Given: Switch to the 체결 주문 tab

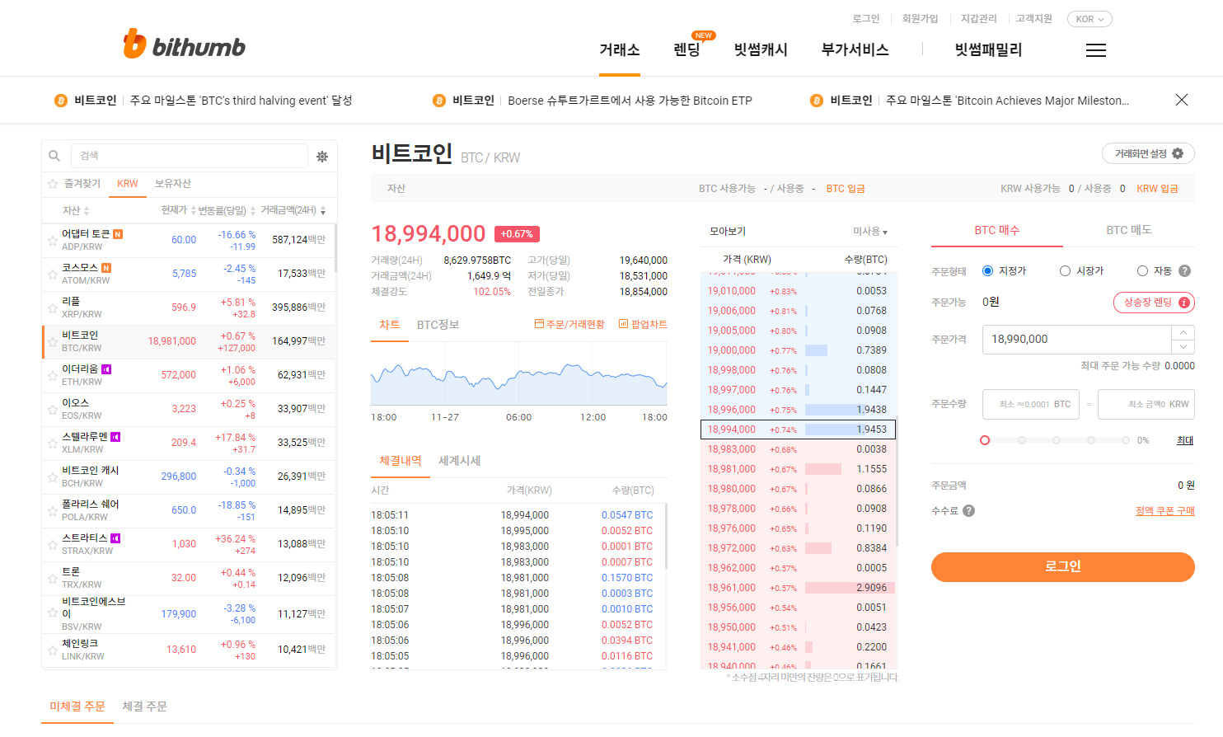Looking at the screenshot, I should pyautogui.click(x=144, y=706).
